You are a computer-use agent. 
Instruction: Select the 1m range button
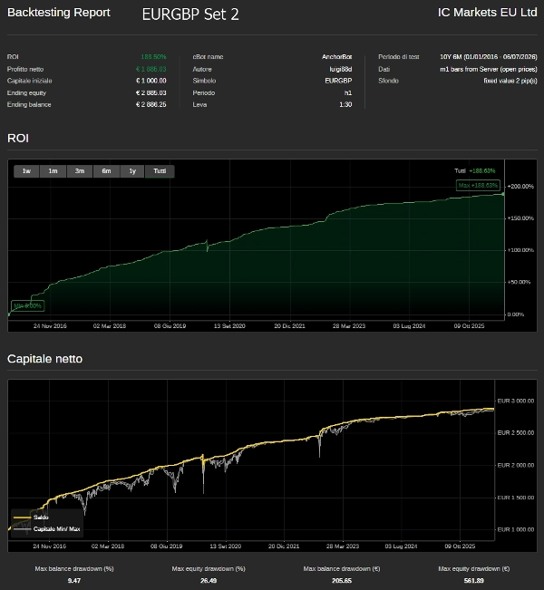pyautogui.click(x=53, y=171)
